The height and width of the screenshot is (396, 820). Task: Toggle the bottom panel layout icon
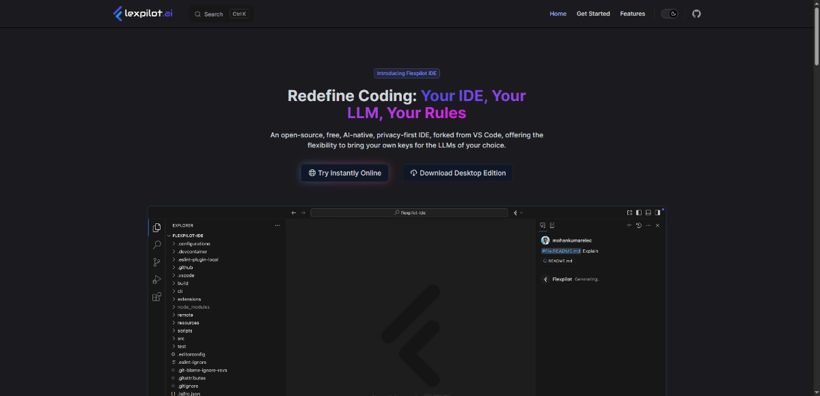pos(648,212)
